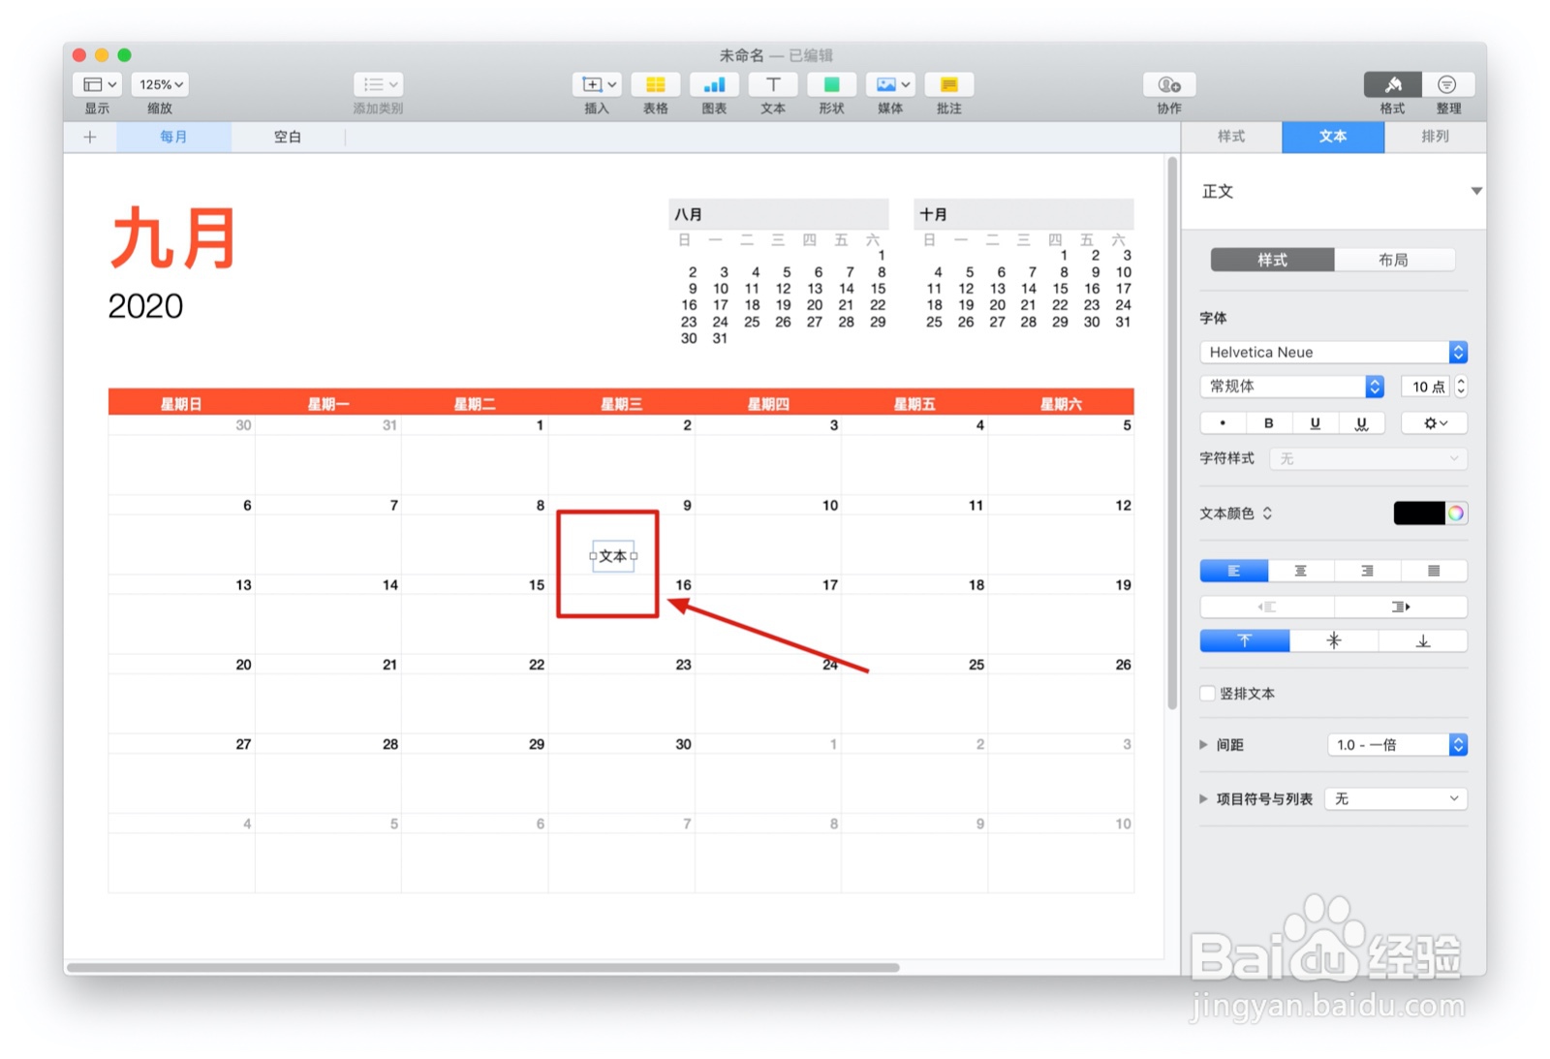Select the 布局 segment in text panel

point(1394,260)
